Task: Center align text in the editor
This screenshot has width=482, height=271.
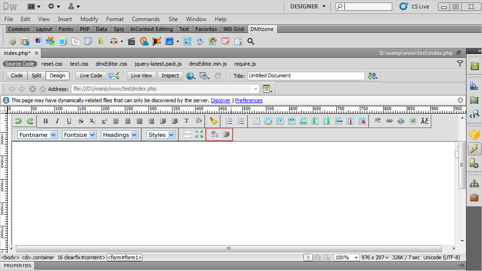Action: click(128, 121)
